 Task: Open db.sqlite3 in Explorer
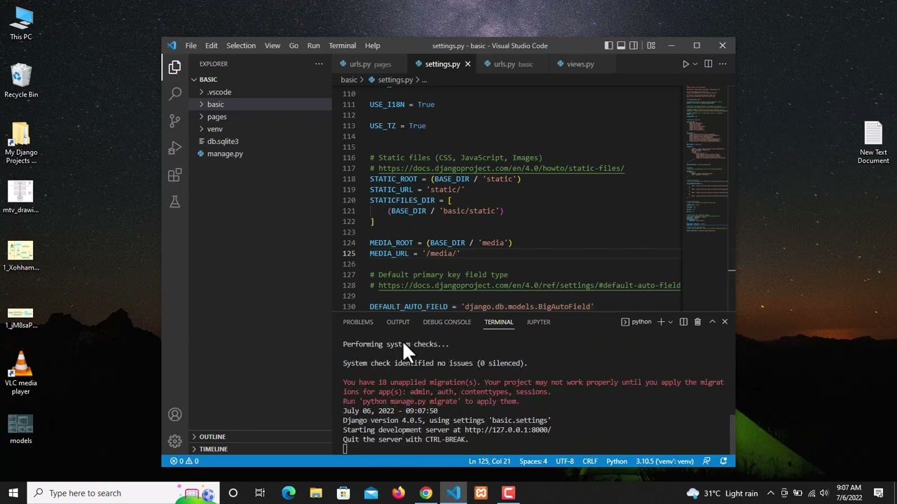pos(260,141)
